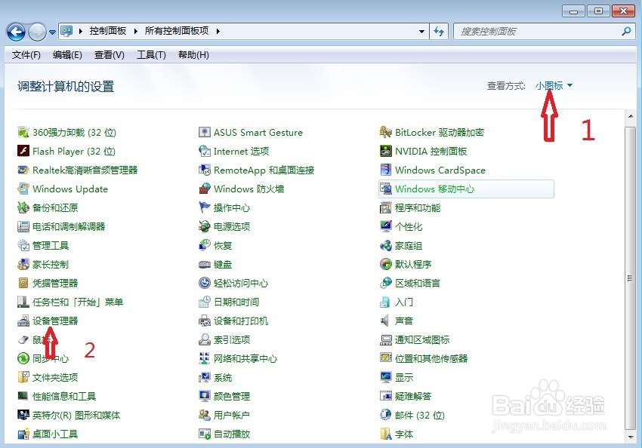
Task: Open the Windows 移动中心 link
Action: (434, 189)
